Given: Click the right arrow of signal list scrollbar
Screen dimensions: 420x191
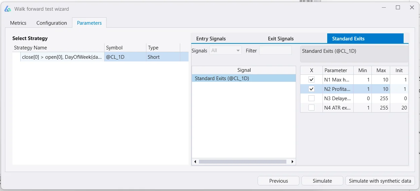Looking at the screenshot, I should [x=292, y=162].
